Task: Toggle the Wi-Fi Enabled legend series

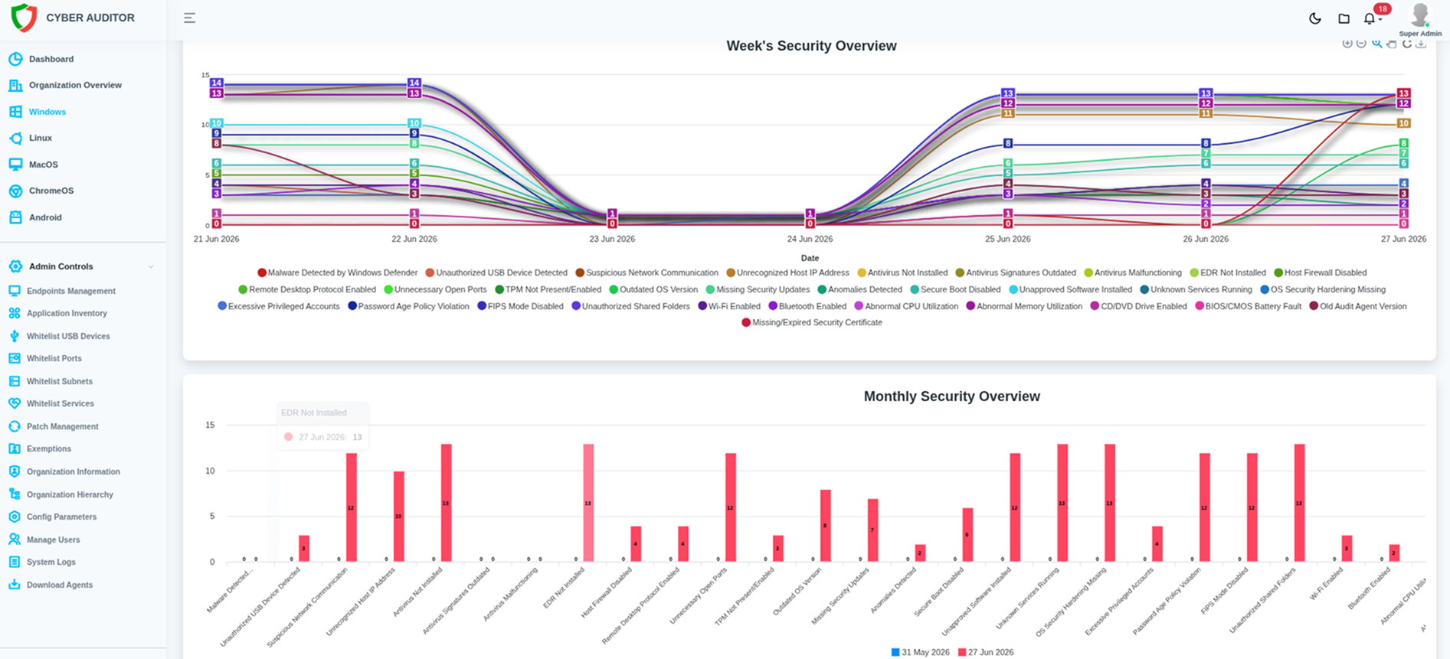Action: [729, 306]
